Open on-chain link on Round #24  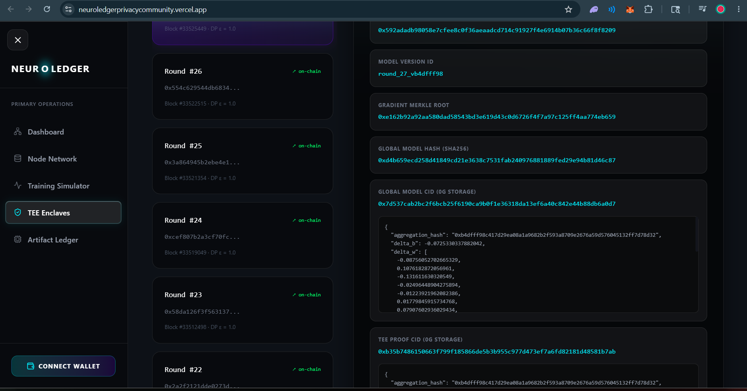coord(307,220)
